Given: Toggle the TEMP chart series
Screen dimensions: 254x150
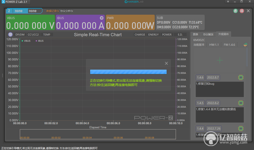Looking at the screenshot, I should coord(47,35).
